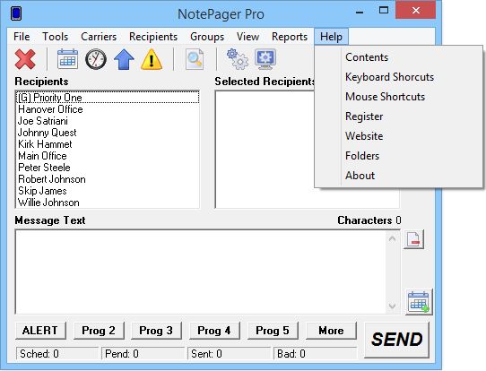This screenshot has height=371, width=486.
Task: Select Robert Johnson in recipients list
Action: (x=108, y=179)
